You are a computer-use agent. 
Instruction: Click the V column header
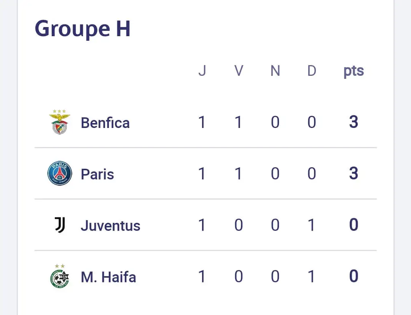pos(239,71)
